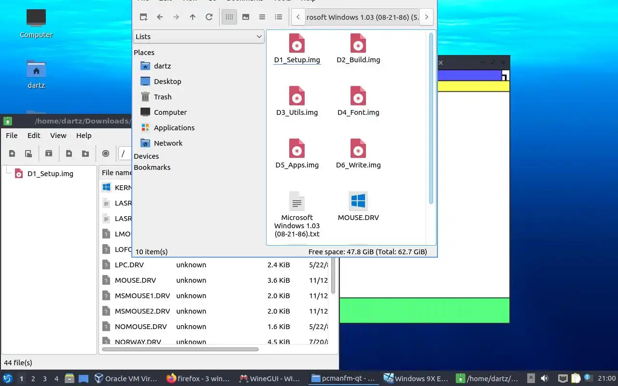618x386 pixels.
Task: Select D1_Setup.img in archive tree
Action: 50,174
